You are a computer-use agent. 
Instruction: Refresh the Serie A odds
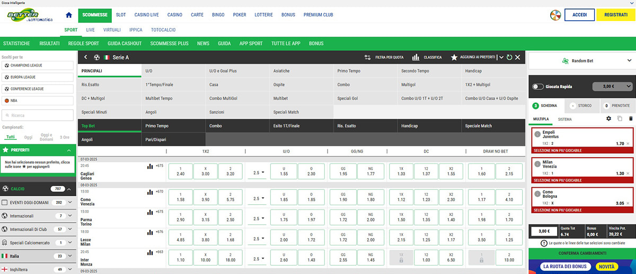pos(509,57)
